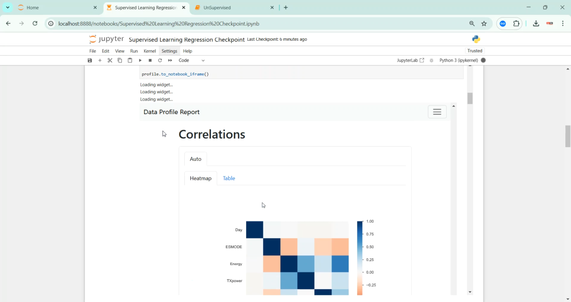571x302 pixels.
Task: Run the current cell
Action: point(140,60)
